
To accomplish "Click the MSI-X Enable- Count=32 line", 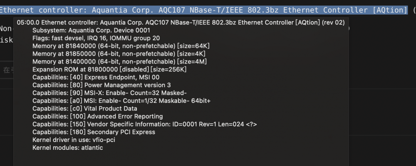I will click(x=109, y=93).
